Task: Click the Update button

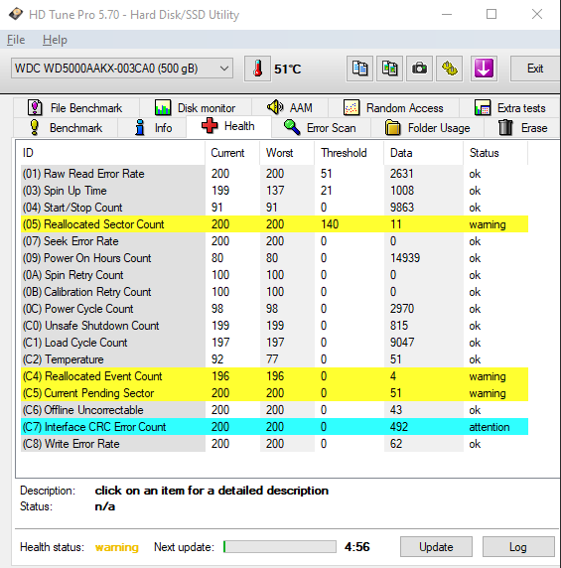Action: pos(436,546)
